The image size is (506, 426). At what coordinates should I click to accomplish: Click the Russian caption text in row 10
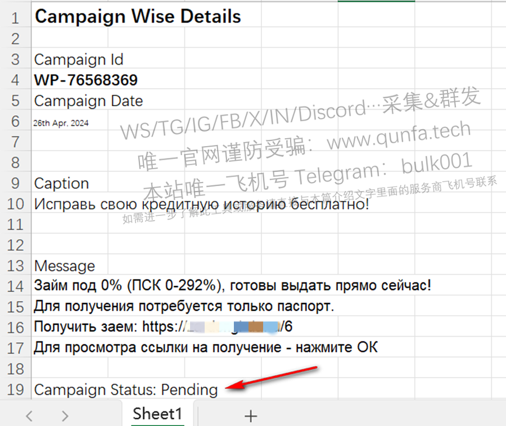201,204
